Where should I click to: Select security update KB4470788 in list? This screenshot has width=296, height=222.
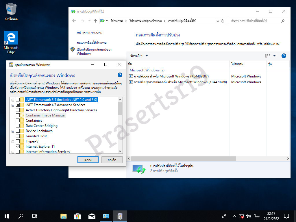click(178, 82)
